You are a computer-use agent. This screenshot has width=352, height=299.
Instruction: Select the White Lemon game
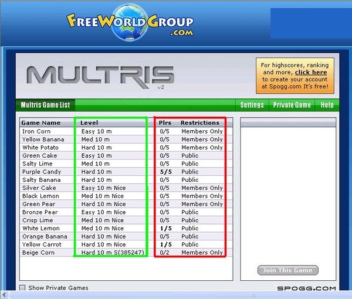[126, 228]
